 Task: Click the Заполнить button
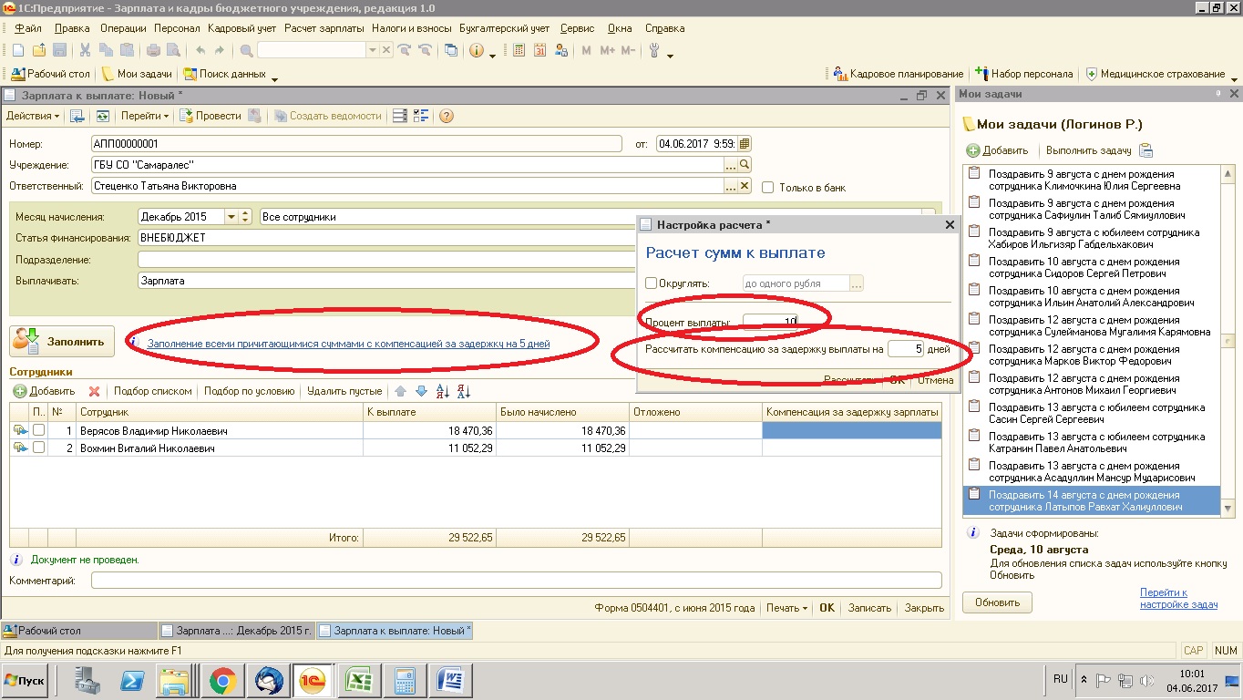pyautogui.click(x=62, y=342)
